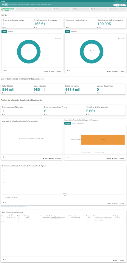The width and height of the screenshot is (127, 263).
Task: Open the Fiscalgov.br more information link
Action: pyautogui.click(x=14, y=207)
